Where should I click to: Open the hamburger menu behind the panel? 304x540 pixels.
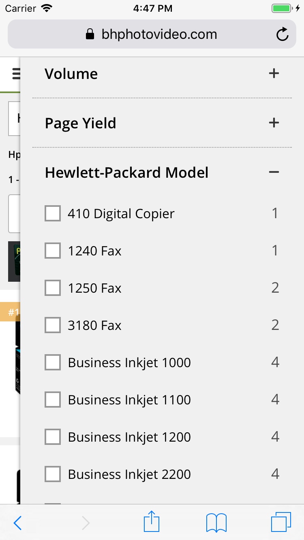[x=15, y=74]
